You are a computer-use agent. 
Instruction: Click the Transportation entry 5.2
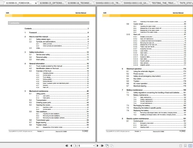[x=59, y=100]
